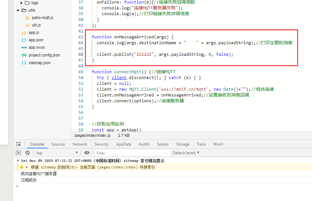Switch to the Network tab

coord(80,144)
